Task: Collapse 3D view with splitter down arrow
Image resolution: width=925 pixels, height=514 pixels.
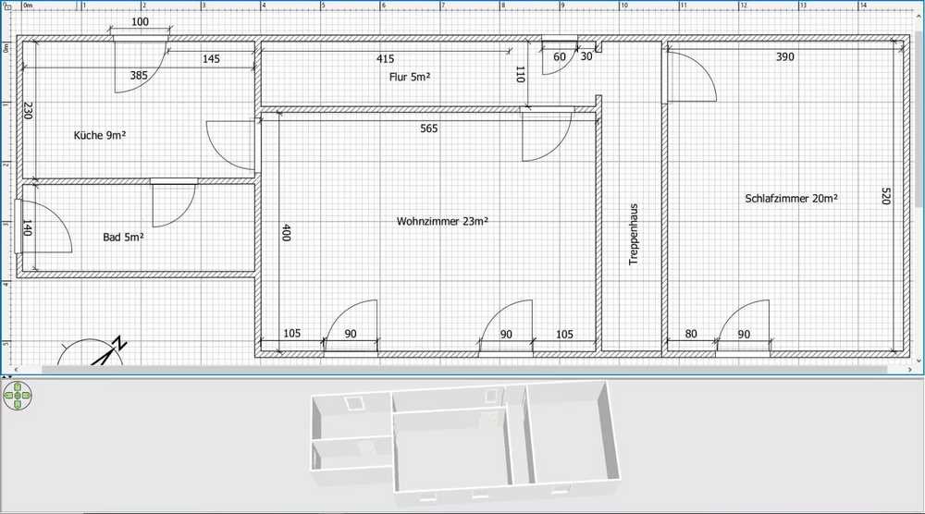Action: click(11, 376)
